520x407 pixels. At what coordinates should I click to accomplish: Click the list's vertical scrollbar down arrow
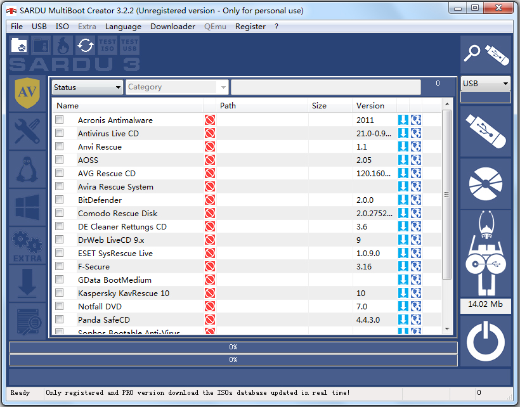[x=447, y=329]
